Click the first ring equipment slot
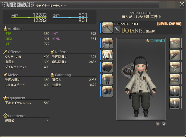Image resolution: width=186 pixels, height=137 pixels. click(175, 91)
